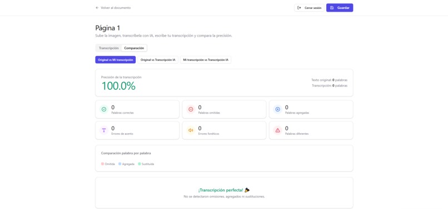The height and width of the screenshot is (209, 448).
Task: Select the Comparación tab
Action: click(134, 48)
